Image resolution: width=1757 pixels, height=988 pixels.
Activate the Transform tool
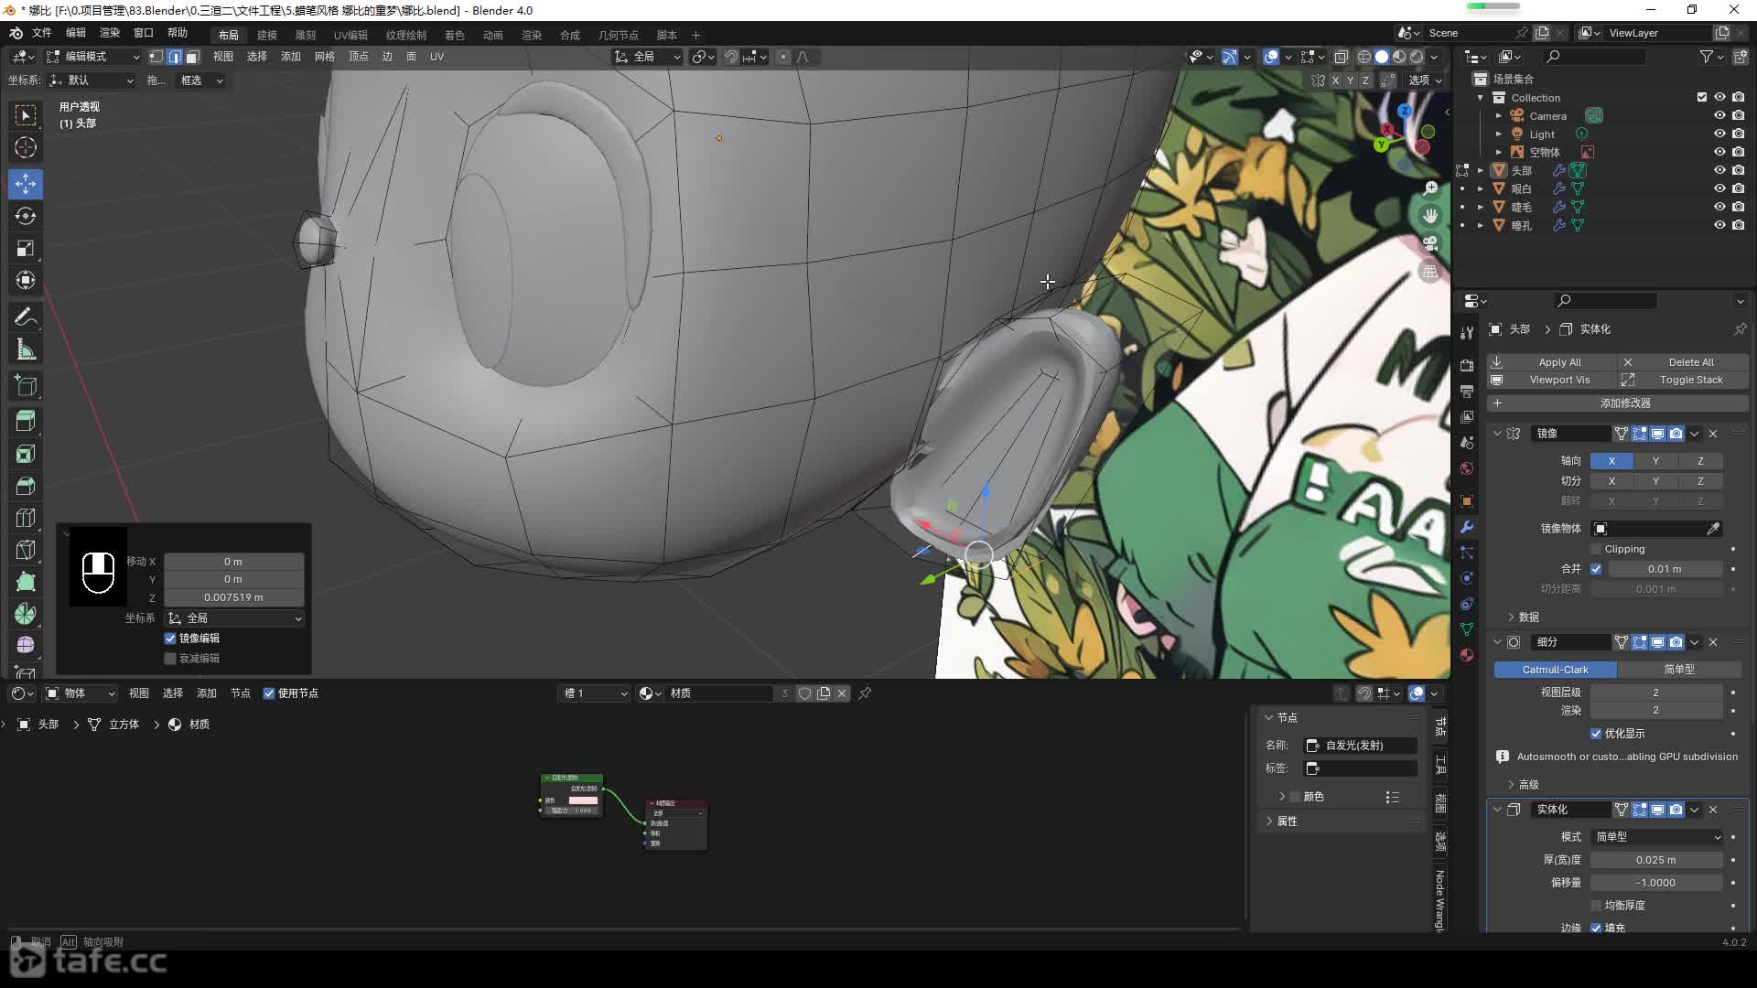point(26,280)
